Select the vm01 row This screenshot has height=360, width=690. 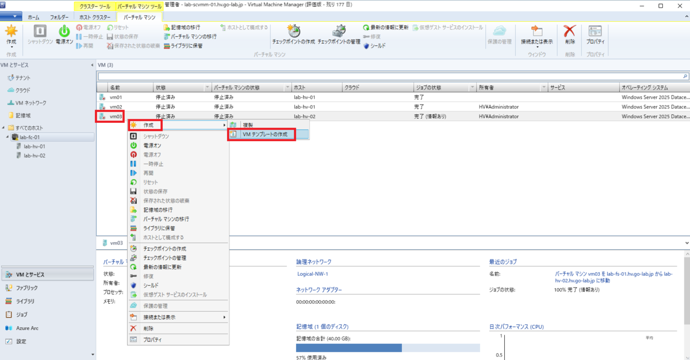393,98
